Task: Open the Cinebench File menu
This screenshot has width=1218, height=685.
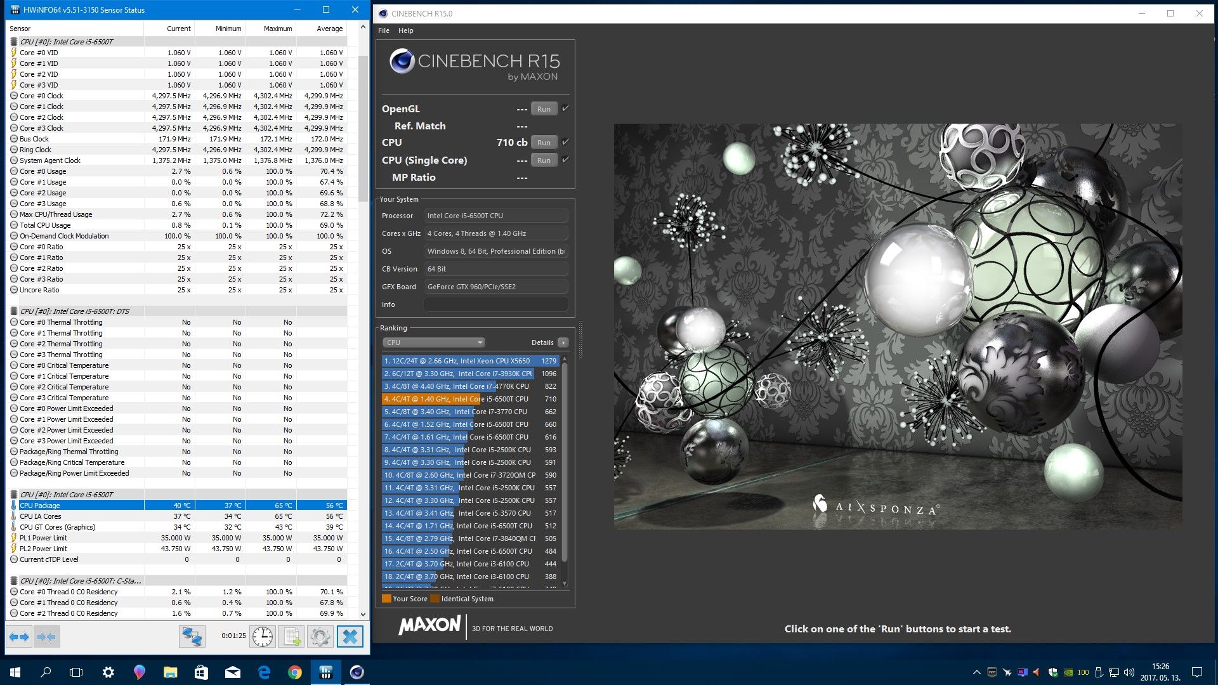Action: coord(384,30)
